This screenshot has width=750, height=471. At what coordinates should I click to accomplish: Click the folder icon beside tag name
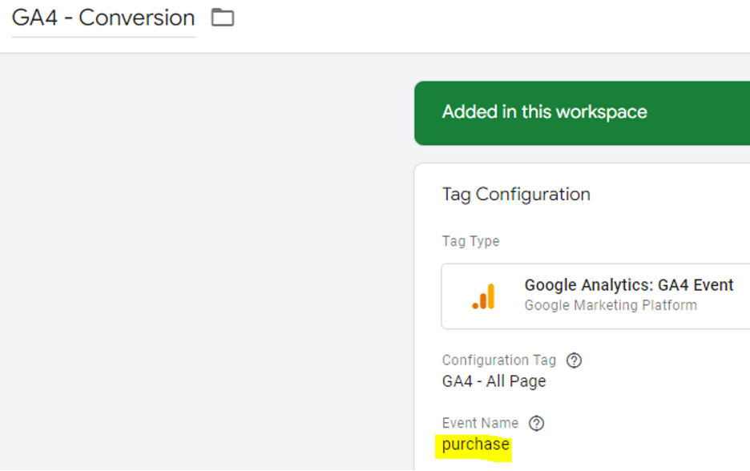[222, 18]
